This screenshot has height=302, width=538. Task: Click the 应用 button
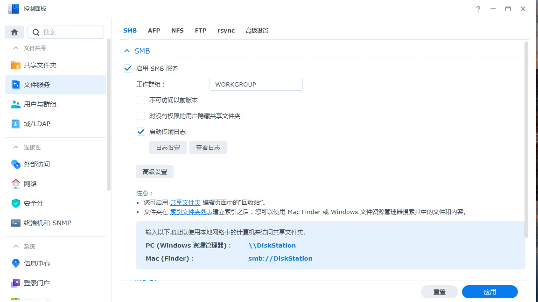pyautogui.click(x=489, y=292)
